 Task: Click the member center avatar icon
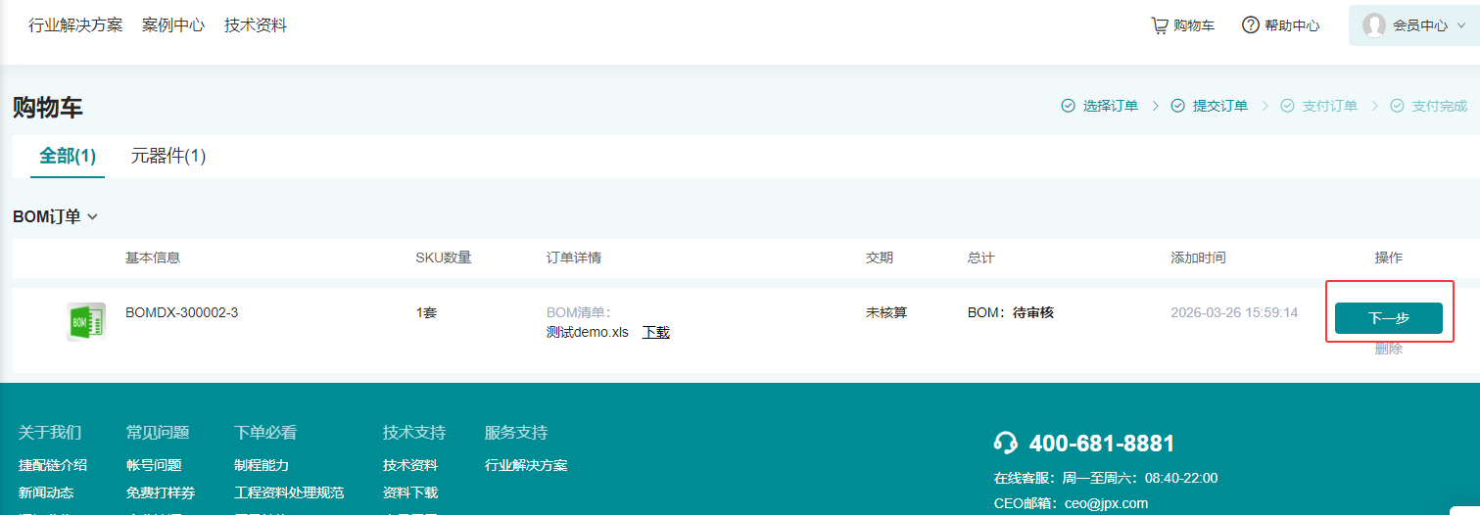pos(1374,25)
